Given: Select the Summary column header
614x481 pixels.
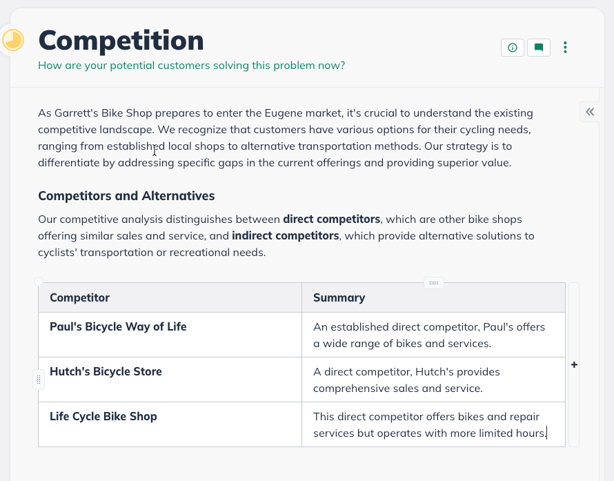Looking at the screenshot, I should tap(337, 297).
